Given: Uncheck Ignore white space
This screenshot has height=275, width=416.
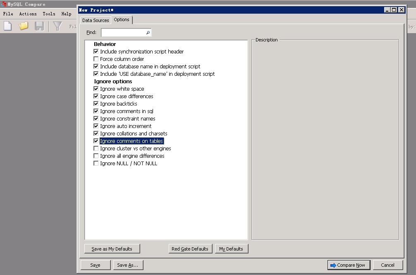Looking at the screenshot, I should click(96, 89).
